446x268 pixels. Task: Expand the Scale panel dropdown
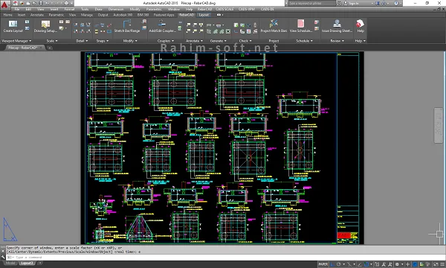pyautogui.click(x=52, y=41)
